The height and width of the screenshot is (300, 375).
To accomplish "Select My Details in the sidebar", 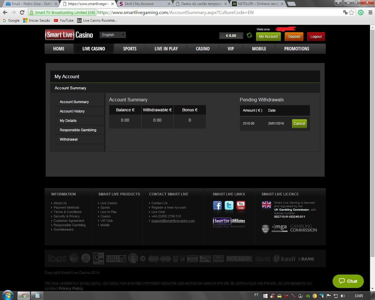I will (68, 121).
